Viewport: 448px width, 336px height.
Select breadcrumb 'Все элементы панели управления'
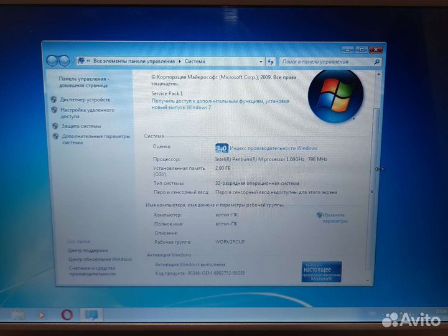[x=134, y=61]
